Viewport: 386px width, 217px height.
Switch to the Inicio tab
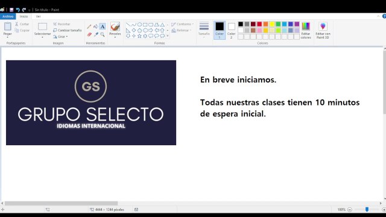(24, 16)
